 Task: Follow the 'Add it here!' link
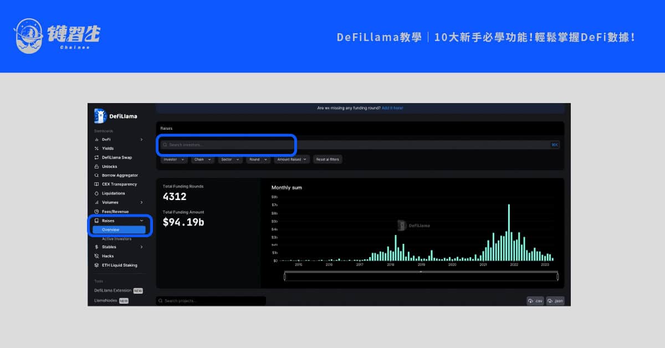[392, 108]
